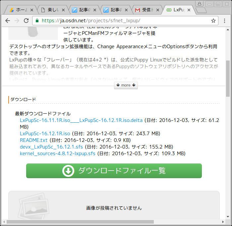Bookmark this page with the star icon
The width and height of the screenshot is (232, 226).
(x=213, y=21)
